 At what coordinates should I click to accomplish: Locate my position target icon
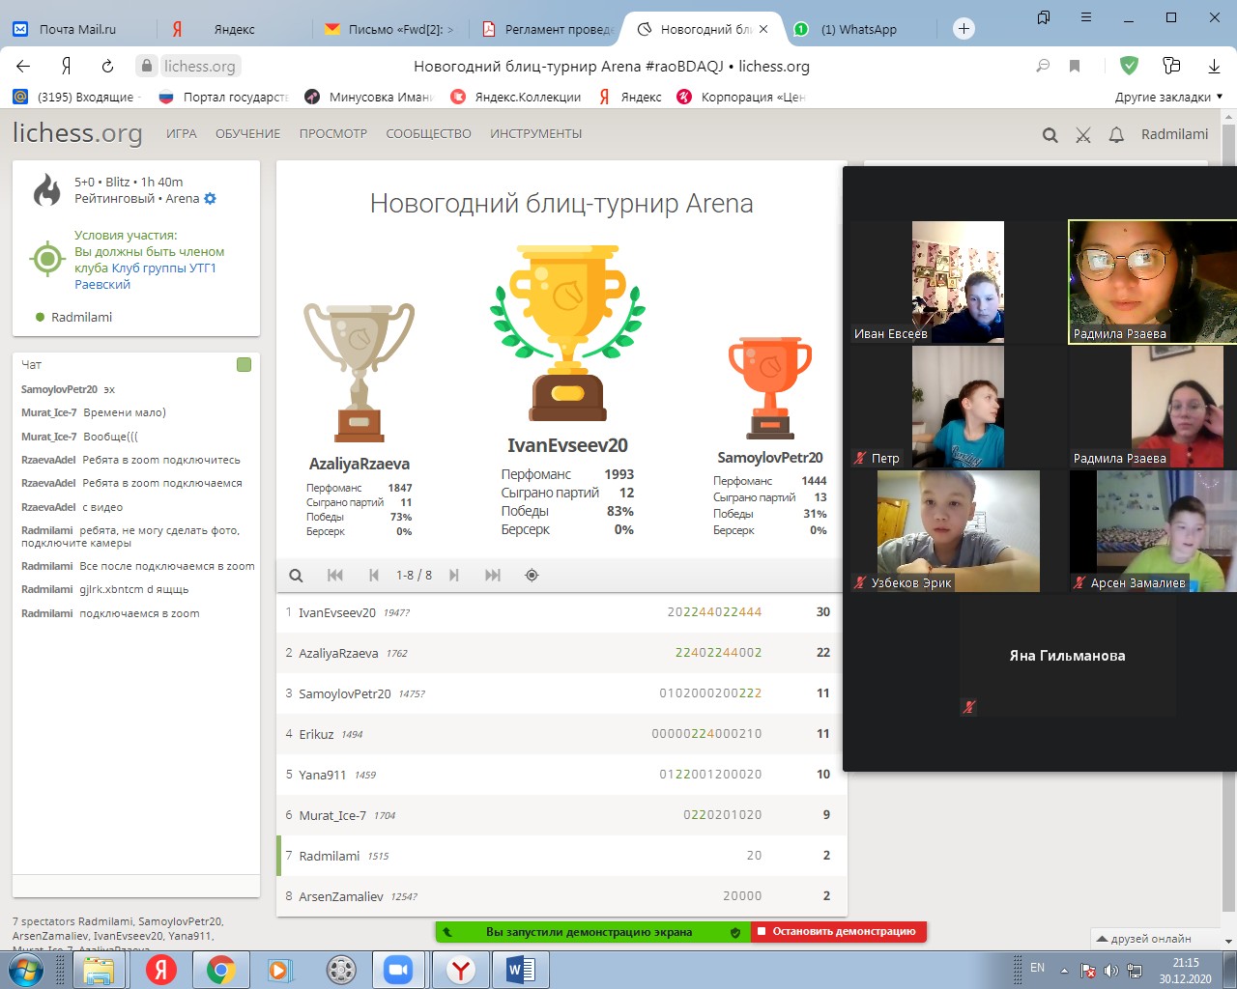click(x=532, y=576)
